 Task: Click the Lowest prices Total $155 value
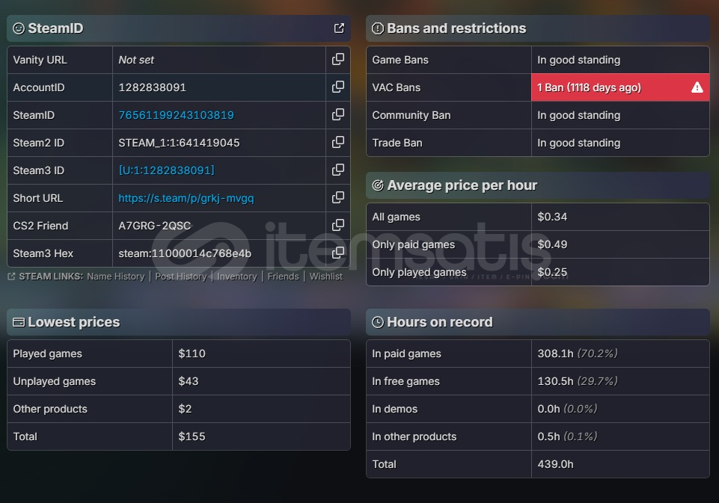pyautogui.click(x=192, y=436)
